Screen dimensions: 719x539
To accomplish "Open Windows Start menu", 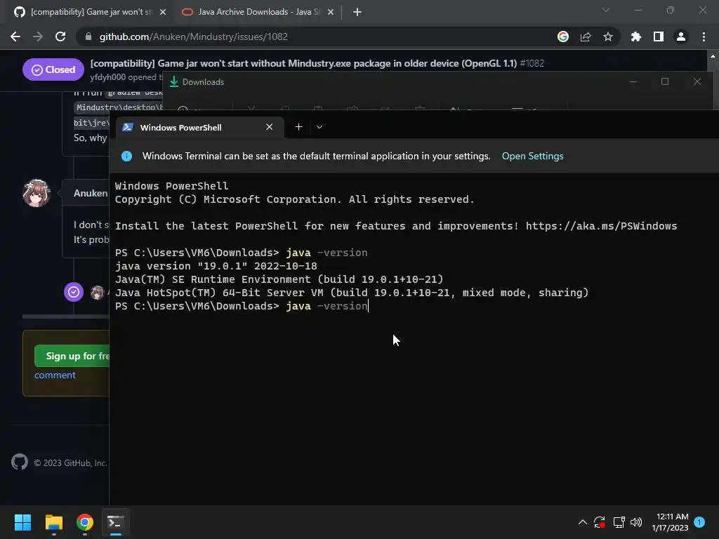I will click(22, 522).
